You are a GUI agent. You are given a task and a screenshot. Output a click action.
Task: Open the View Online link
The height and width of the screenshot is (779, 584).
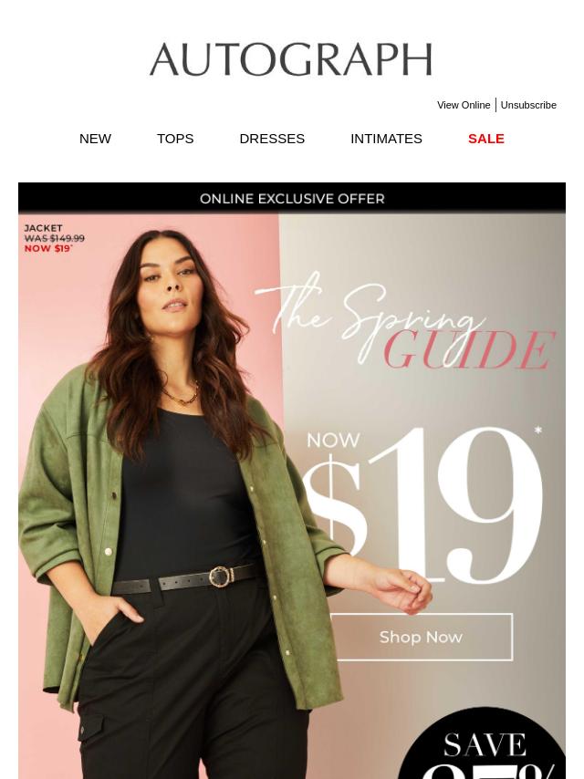tap(464, 105)
